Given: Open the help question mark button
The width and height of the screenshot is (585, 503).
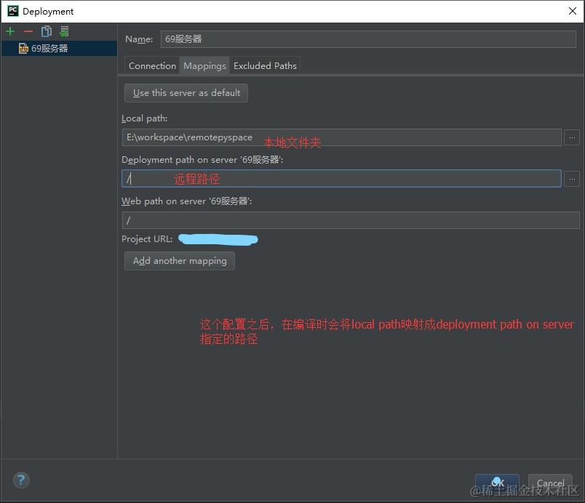Looking at the screenshot, I should point(21,480).
